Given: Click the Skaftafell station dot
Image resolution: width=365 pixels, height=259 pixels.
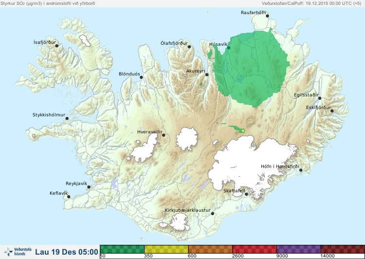Looking at the screenshot, I should point(246,194).
